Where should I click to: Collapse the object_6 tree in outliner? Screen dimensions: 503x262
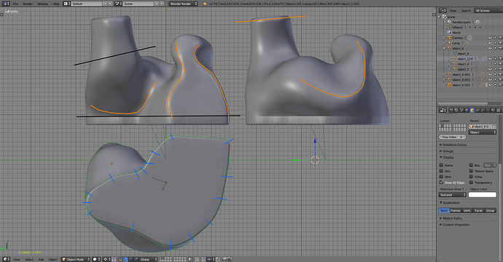[x=444, y=48]
